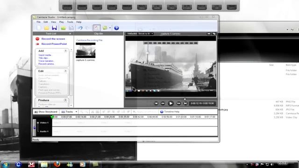Click the green Import Media toolbar icon
Viewport: 299px width, 168px height.
click(x=64, y=28)
